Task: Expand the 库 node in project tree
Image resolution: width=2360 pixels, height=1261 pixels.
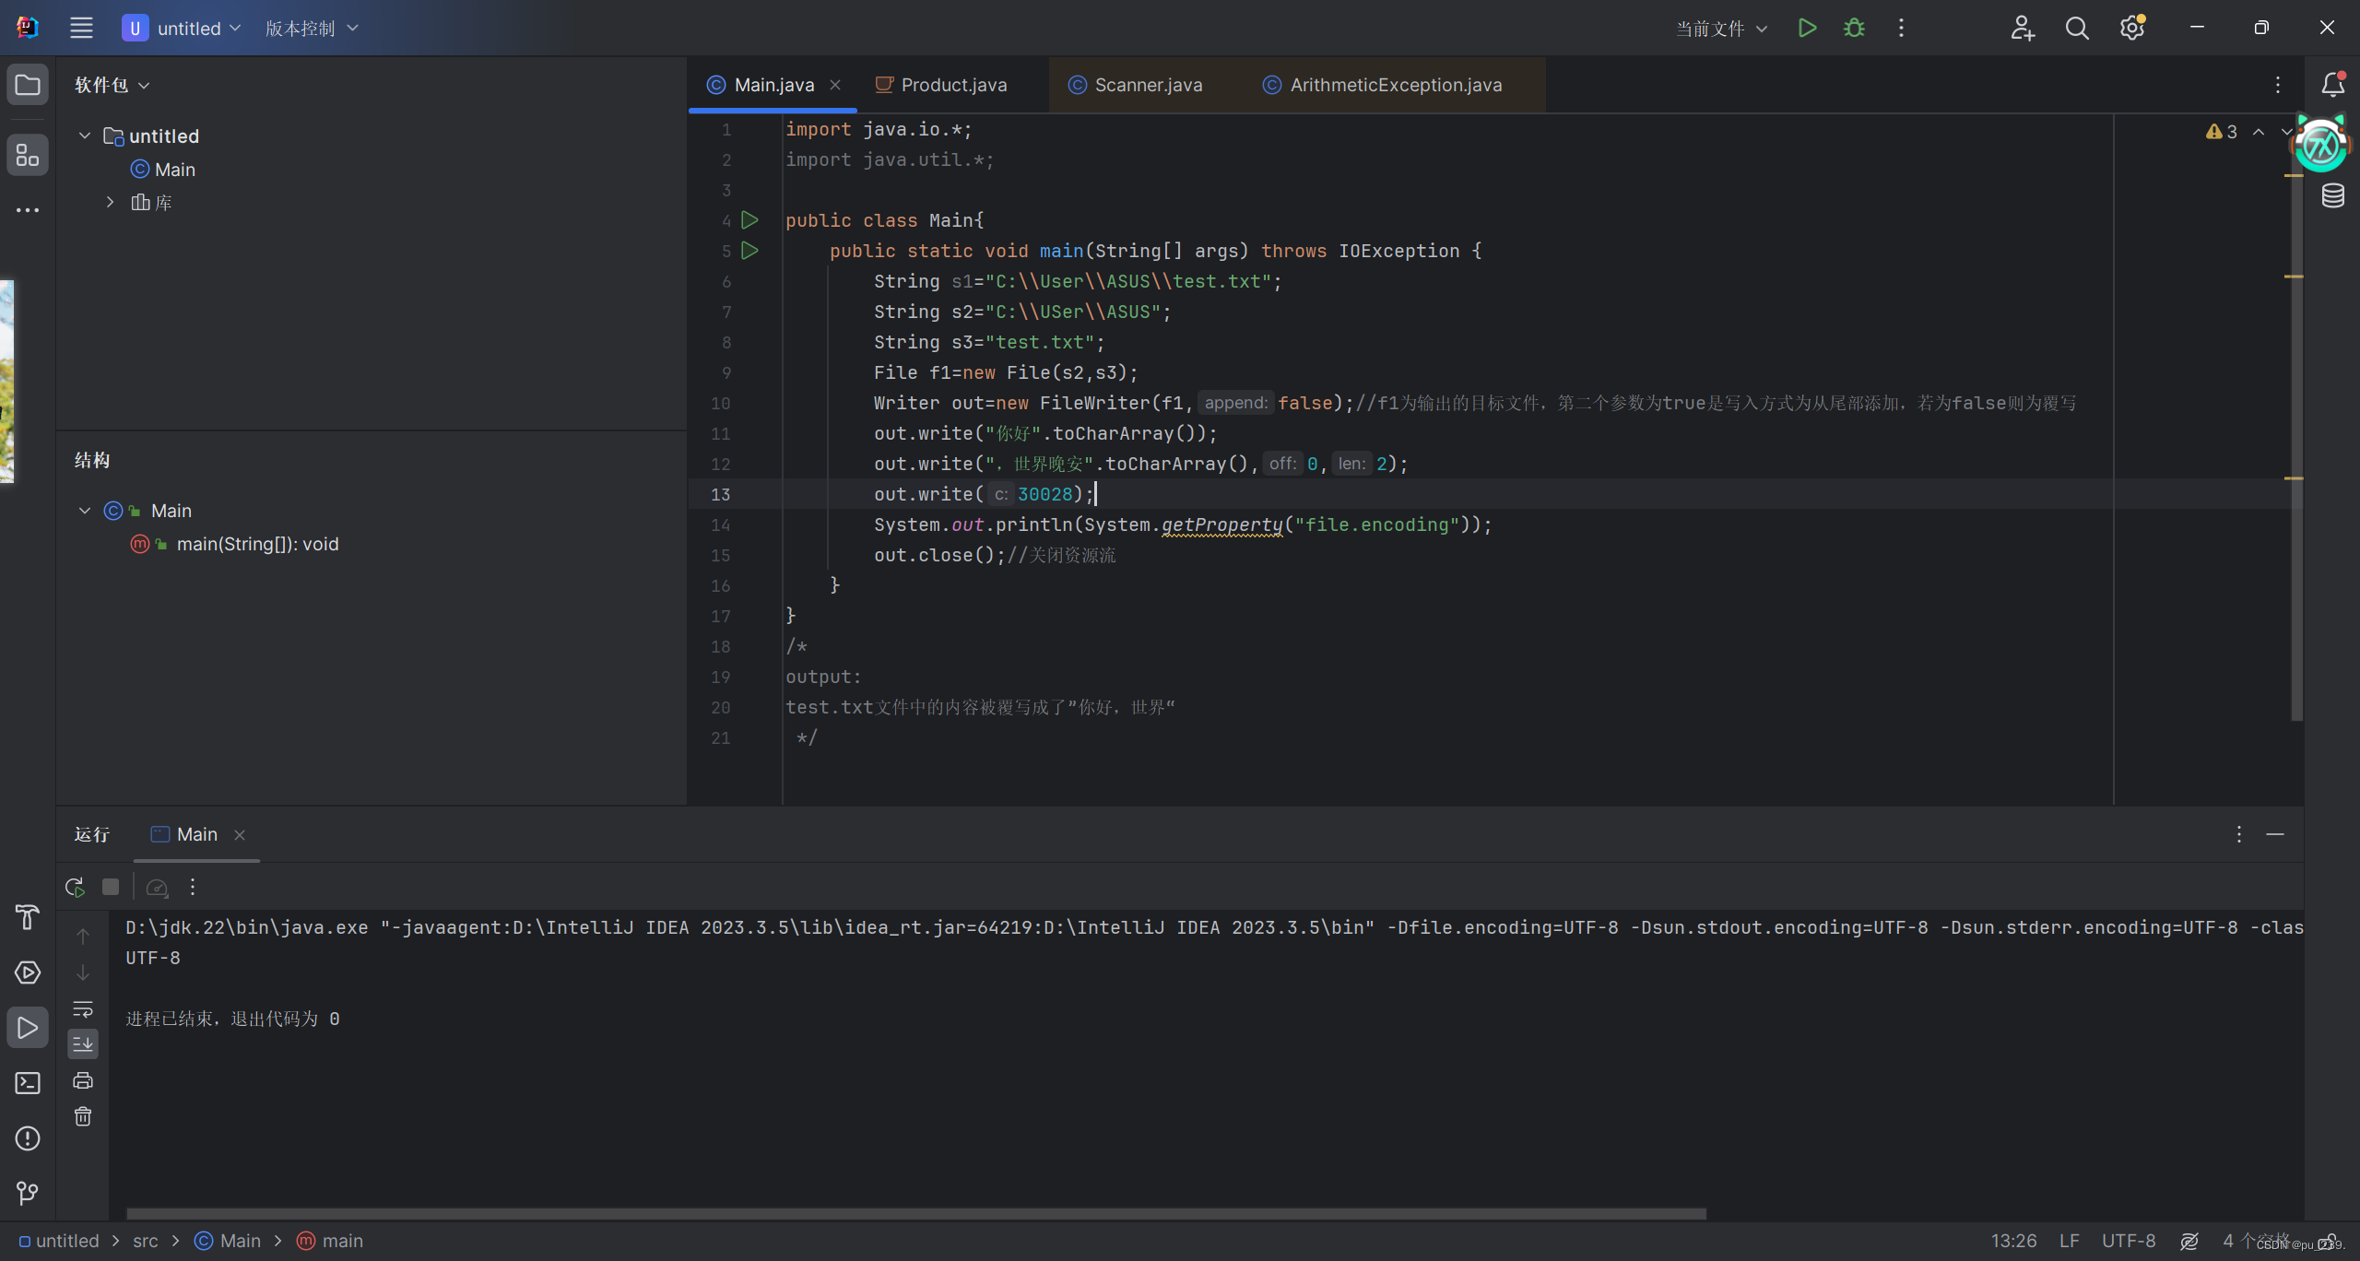Action: click(111, 202)
